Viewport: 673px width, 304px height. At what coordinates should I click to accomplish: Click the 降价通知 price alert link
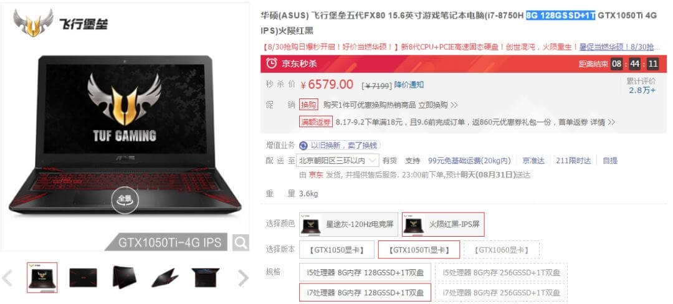coord(409,85)
